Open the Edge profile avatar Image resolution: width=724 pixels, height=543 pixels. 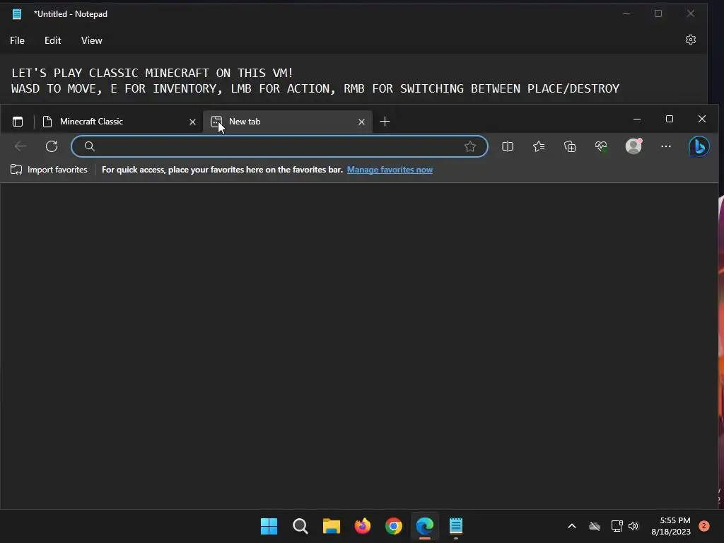pyautogui.click(x=633, y=146)
